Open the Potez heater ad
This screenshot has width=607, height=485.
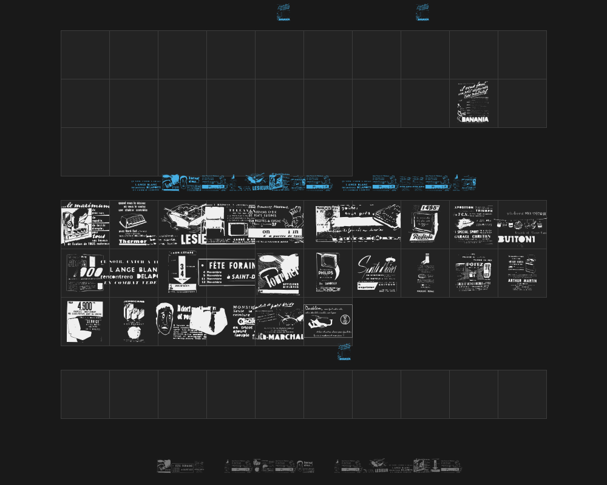473,273
